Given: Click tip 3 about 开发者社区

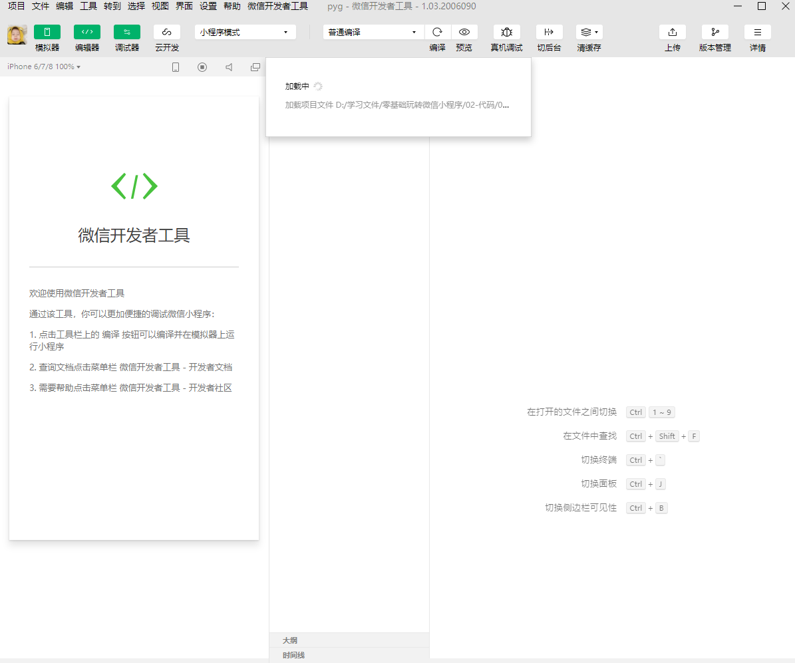Looking at the screenshot, I should [x=131, y=388].
